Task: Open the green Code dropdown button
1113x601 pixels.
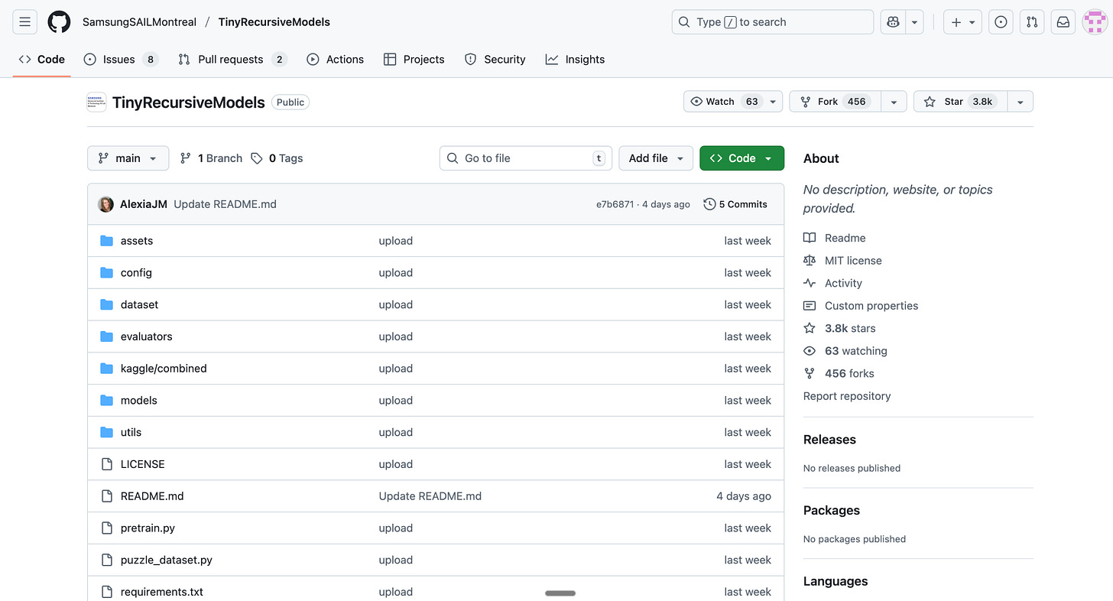Action: [x=741, y=158]
